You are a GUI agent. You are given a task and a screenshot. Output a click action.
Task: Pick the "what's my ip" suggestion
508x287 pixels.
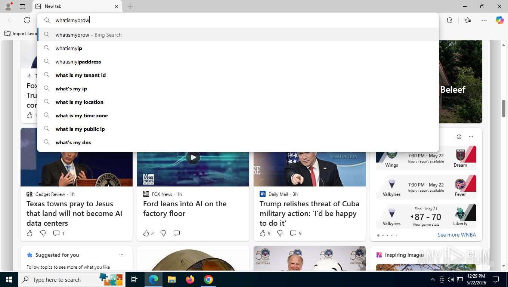(238, 89)
